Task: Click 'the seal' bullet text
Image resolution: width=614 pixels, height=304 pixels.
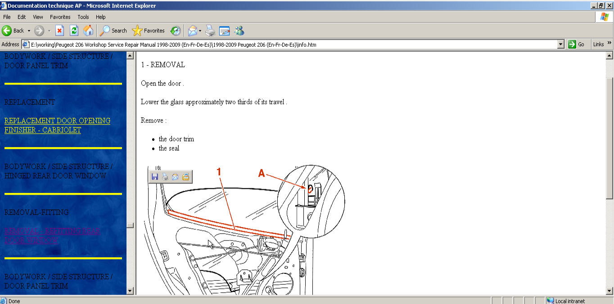Action: [x=169, y=148]
